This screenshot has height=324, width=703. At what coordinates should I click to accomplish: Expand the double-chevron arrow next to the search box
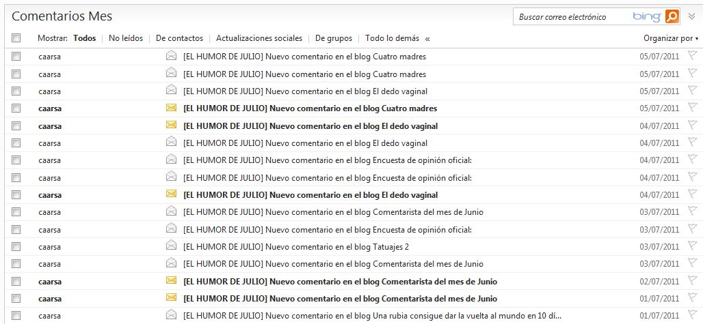(x=691, y=16)
